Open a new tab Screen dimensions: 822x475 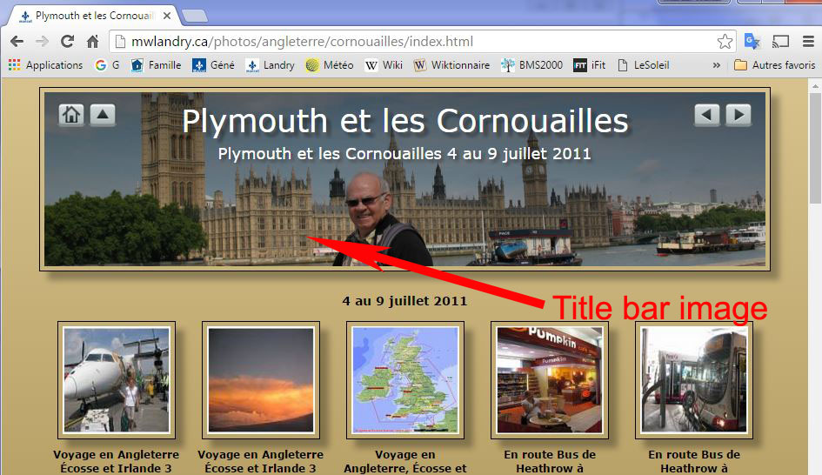[195, 16]
